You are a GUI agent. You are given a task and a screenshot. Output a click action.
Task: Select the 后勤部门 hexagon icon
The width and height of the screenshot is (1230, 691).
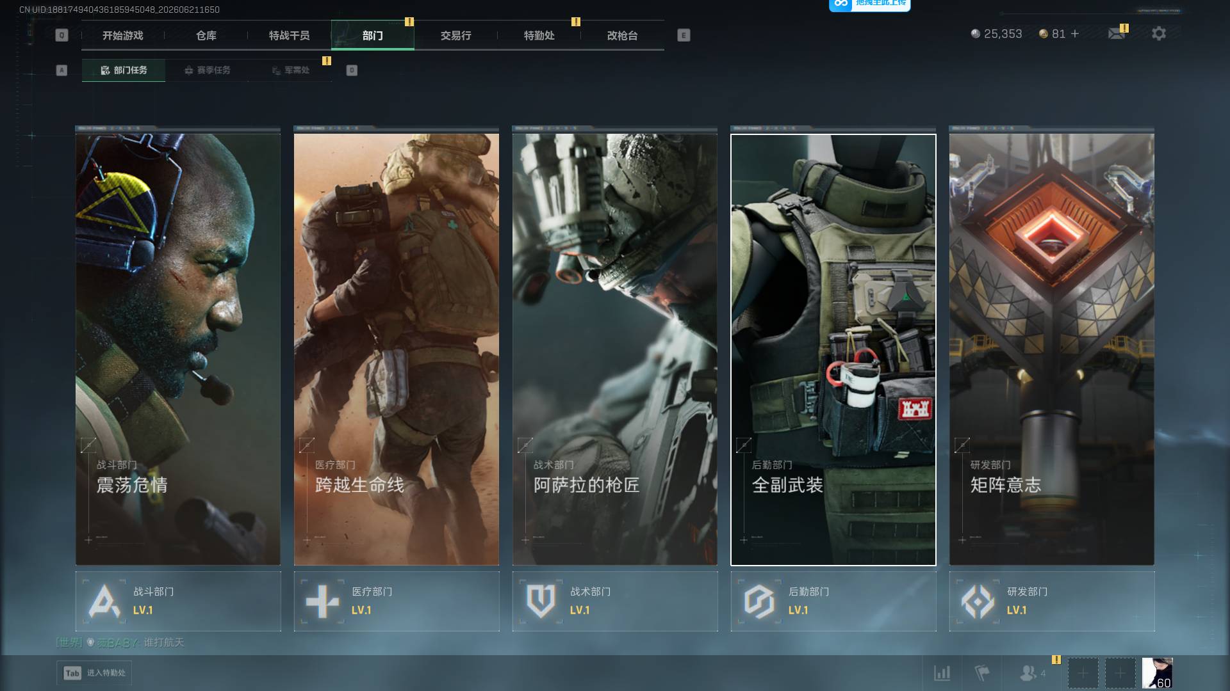point(759,601)
